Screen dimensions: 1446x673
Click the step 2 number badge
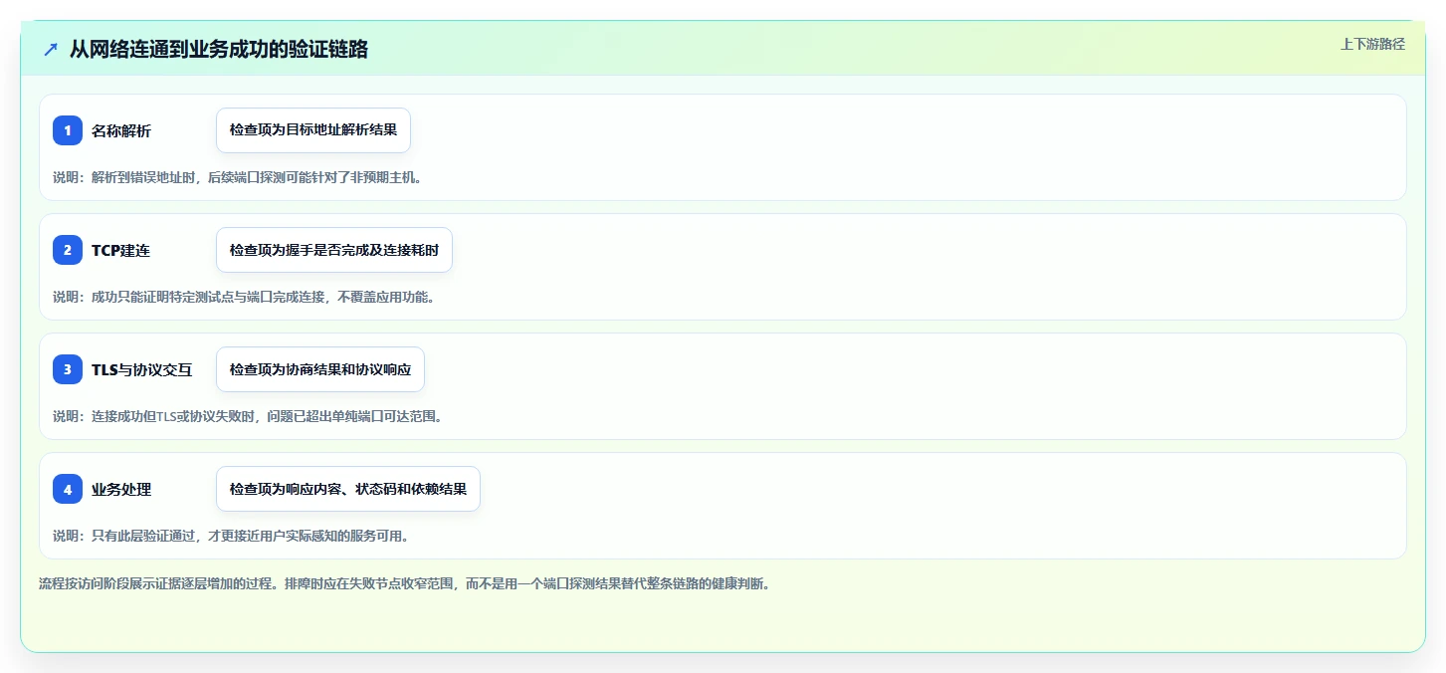68,250
